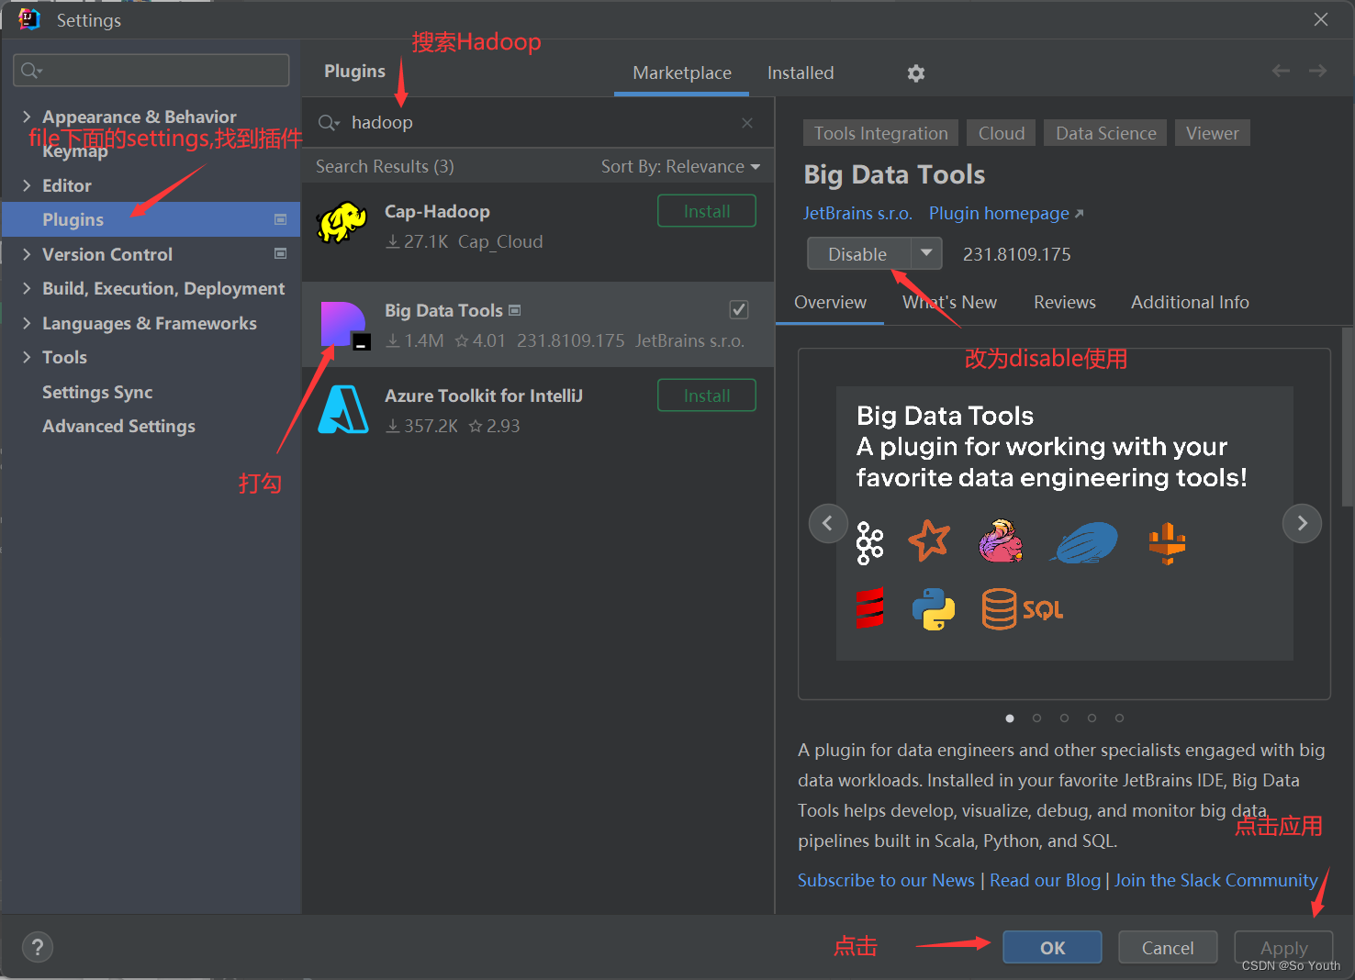
Task: Open the Additional Info tab
Action: click(1190, 302)
